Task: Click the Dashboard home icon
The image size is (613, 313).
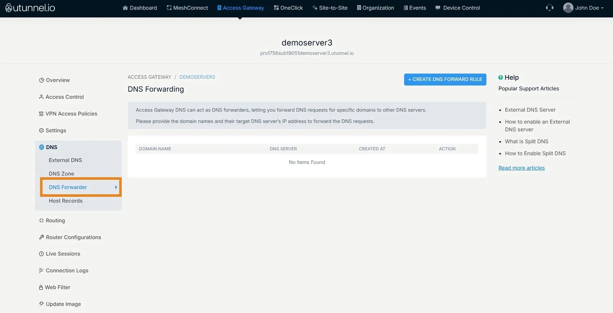Action: coord(125,8)
